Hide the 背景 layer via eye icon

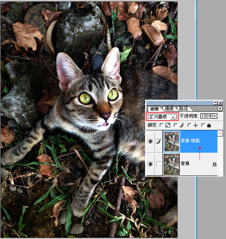[x=150, y=164]
